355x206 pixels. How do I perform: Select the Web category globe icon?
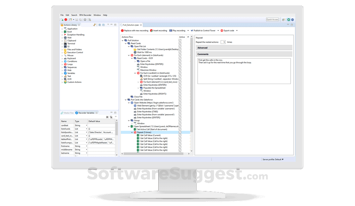pos(65,70)
